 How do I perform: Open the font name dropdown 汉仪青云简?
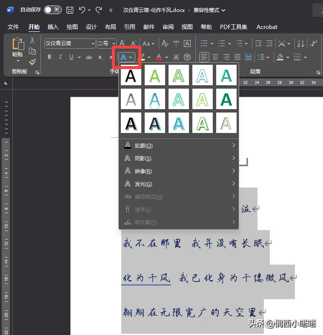pyautogui.click(x=70, y=43)
